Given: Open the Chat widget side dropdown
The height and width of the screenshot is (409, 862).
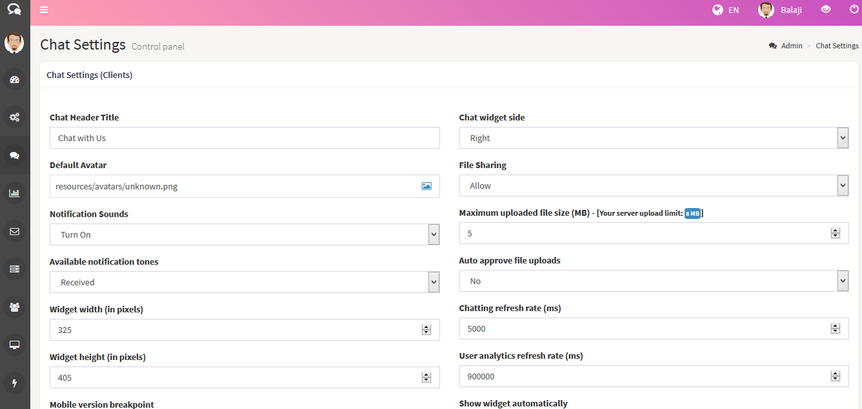Looking at the screenshot, I should tap(842, 137).
